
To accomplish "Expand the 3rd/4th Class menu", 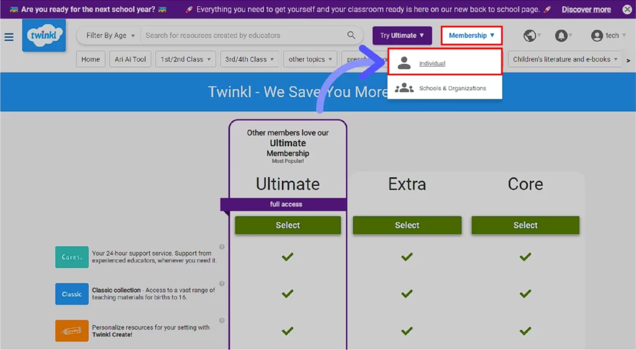I will click(x=250, y=59).
